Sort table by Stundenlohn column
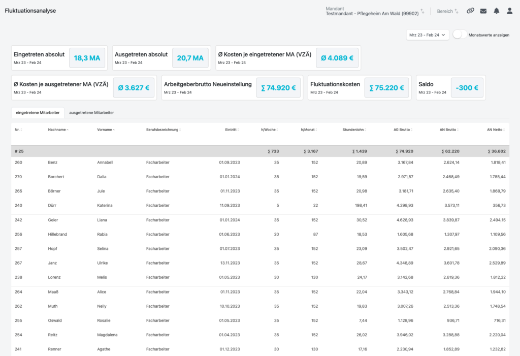520x356 pixels. [x=354, y=130]
